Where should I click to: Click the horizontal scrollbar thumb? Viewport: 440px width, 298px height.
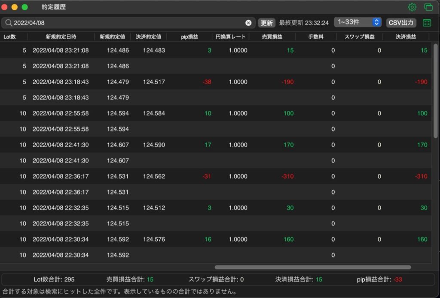[x=313, y=267]
